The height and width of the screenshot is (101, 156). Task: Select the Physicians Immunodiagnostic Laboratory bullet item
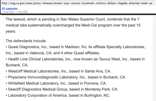(x=66, y=77)
